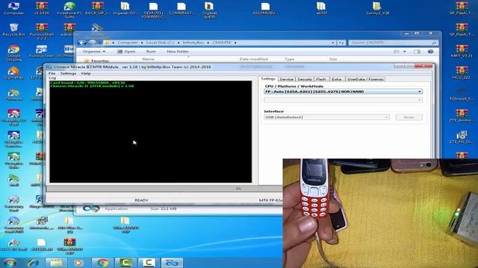The height and width of the screenshot is (268, 478).
Task: Open the Settings menu in Chinese Miracle
Action: point(68,74)
